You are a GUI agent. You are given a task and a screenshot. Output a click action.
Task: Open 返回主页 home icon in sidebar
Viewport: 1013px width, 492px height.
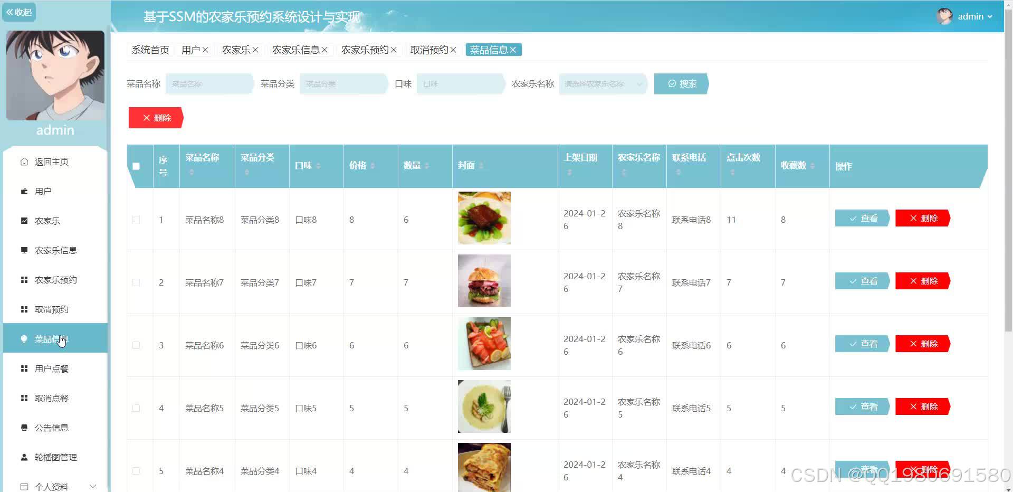(x=24, y=162)
